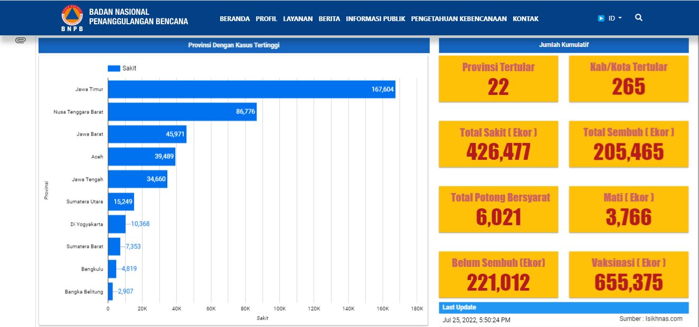Viewport: 699px width, 327px height.
Task: Click the blue play icon beside ID
Action: (601, 18)
